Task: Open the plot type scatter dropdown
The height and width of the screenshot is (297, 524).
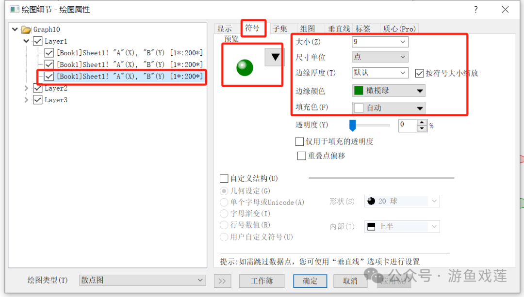Action: pos(142,280)
